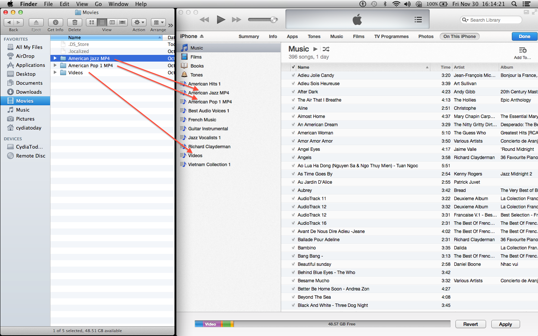Uncheck the song After Dark

tap(293, 91)
